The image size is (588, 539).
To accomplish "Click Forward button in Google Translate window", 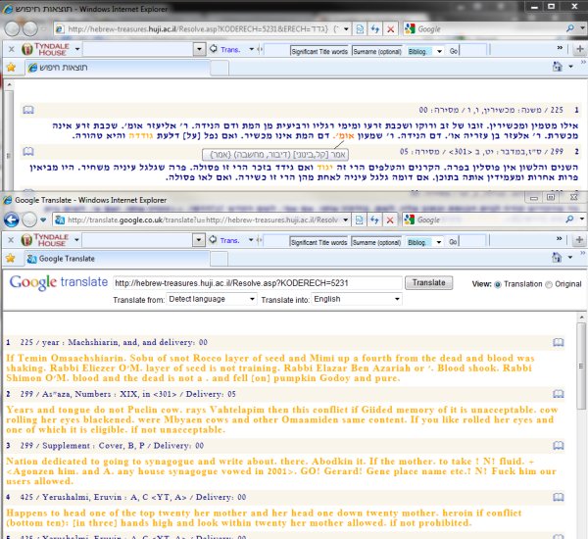I will coord(29,220).
